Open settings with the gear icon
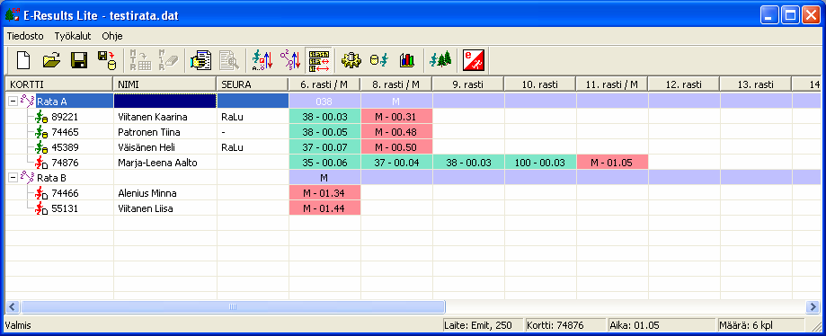The image size is (826, 336). click(x=351, y=60)
